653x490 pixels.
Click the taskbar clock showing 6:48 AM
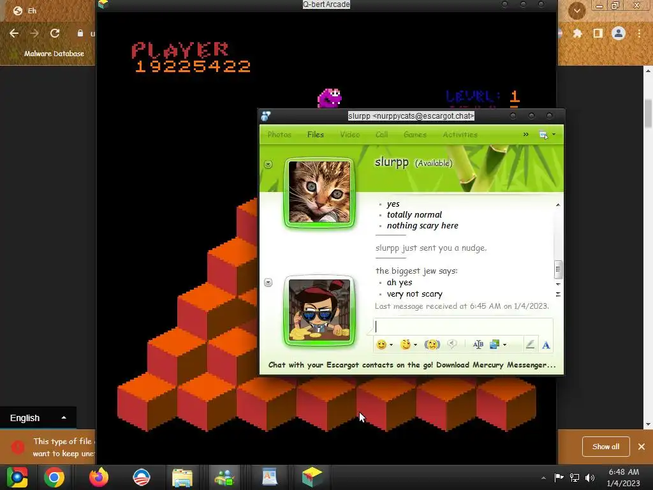[x=624, y=477]
